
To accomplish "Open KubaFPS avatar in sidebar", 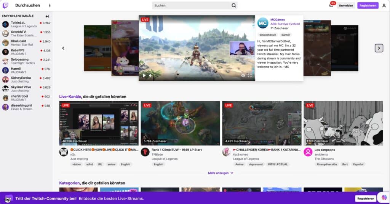I will [5, 52].
